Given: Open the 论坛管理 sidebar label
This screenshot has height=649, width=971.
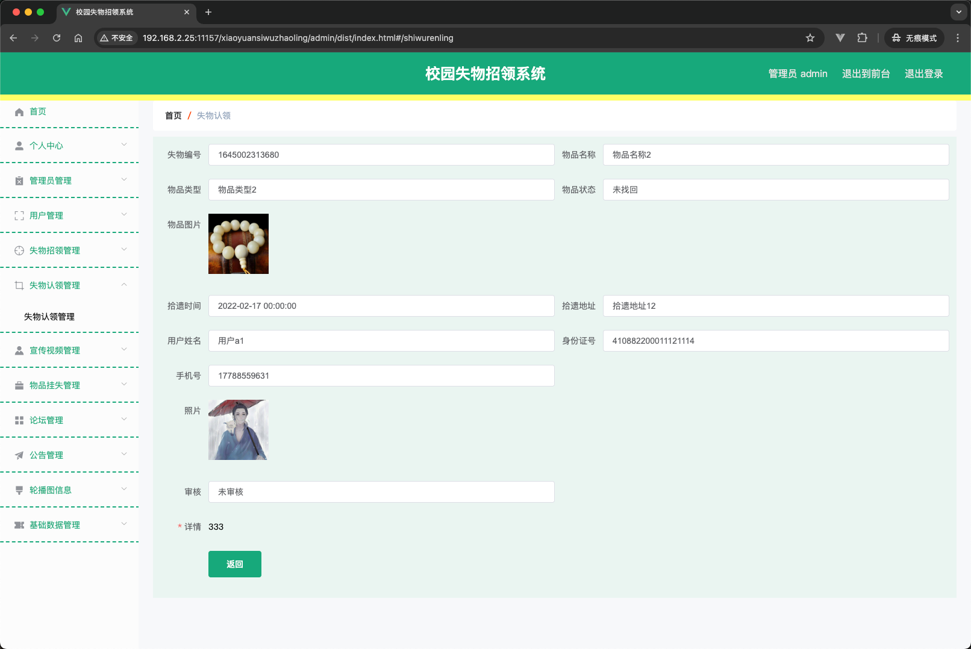Looking at the screenshot, I should pyautogui.click(x=46, y=420).
